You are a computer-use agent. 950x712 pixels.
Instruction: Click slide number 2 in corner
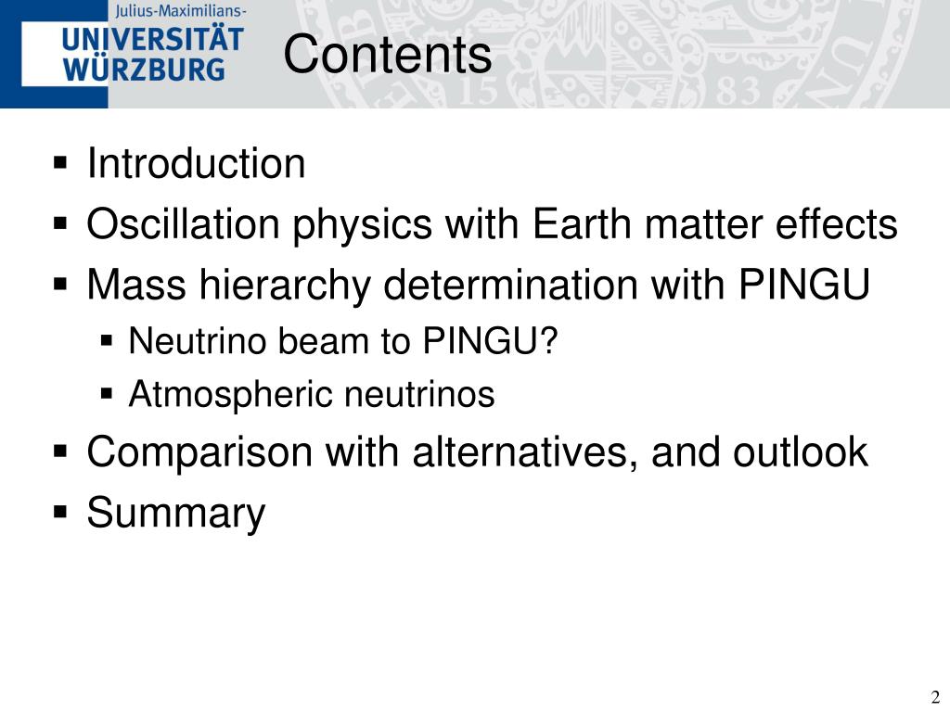[x=935, y=697]
